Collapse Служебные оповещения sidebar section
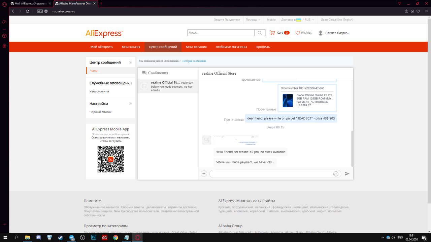Image resolution: width=431 pixels, height=242 pixels. pos(130,83)
